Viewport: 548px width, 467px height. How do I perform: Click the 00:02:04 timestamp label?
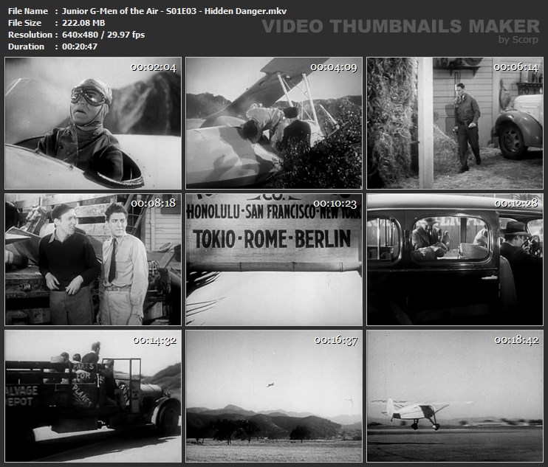coord(154,67)
